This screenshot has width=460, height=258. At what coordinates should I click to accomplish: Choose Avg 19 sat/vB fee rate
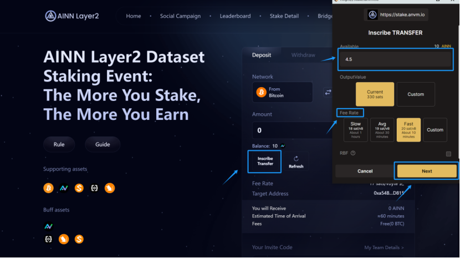pos(382,130)
